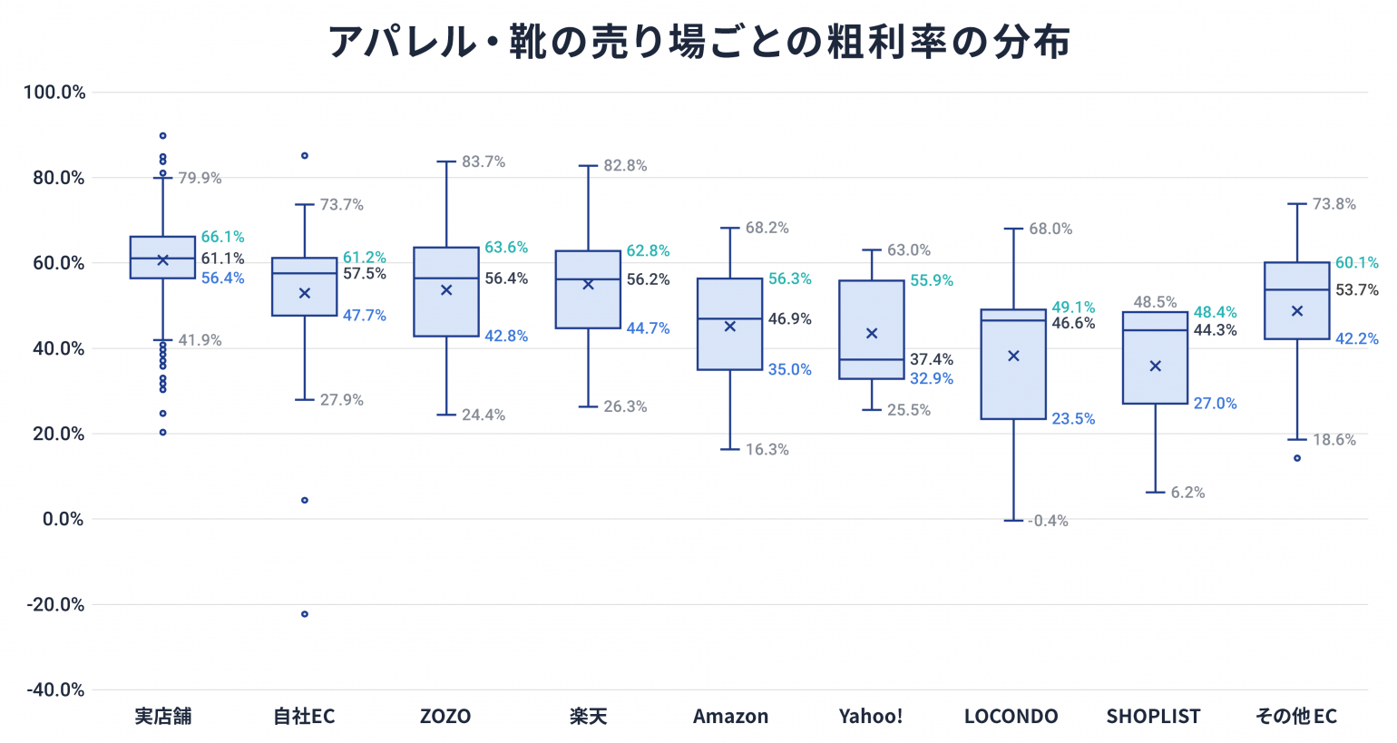This screenshot has width=1397, height=743.
Task: Click the 100.0% y-axis tick label
Action: click(x=54, y=93)
